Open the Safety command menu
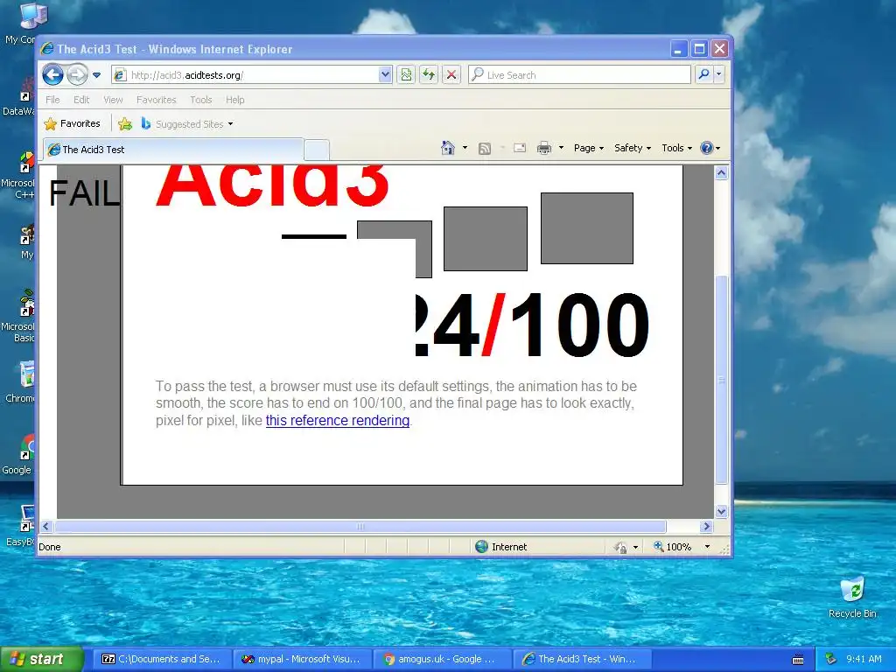The width and height of the screenshot is (896, 672). (633, 148)
